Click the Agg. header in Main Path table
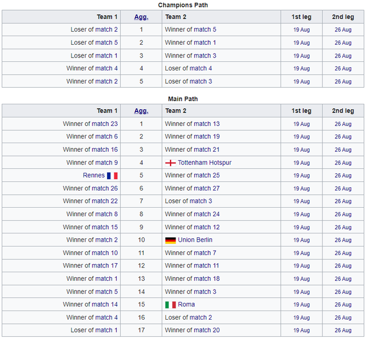The width and height of the screenshot is (366, 339). pyautogui.click(x=141, y=111)
